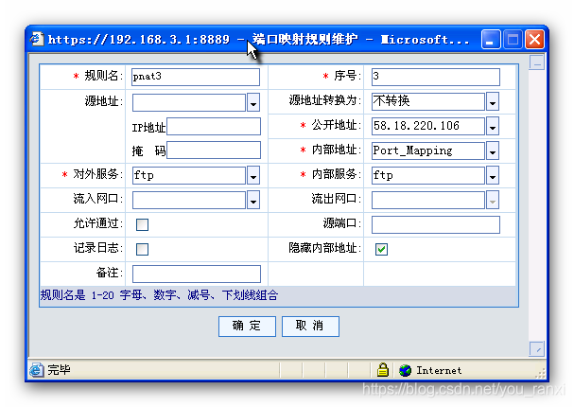The height and width of the screenshot is (407, 574).
Task: Click the 源地址 combo box text area
Action: pyautogui.click(x=189, y=102)
